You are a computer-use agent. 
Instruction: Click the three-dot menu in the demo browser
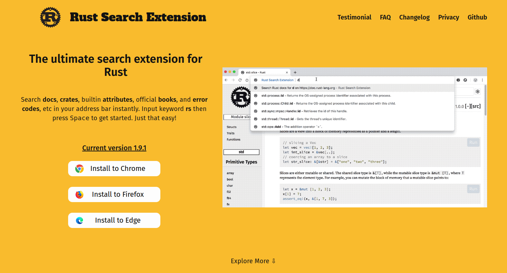[483, 80]
